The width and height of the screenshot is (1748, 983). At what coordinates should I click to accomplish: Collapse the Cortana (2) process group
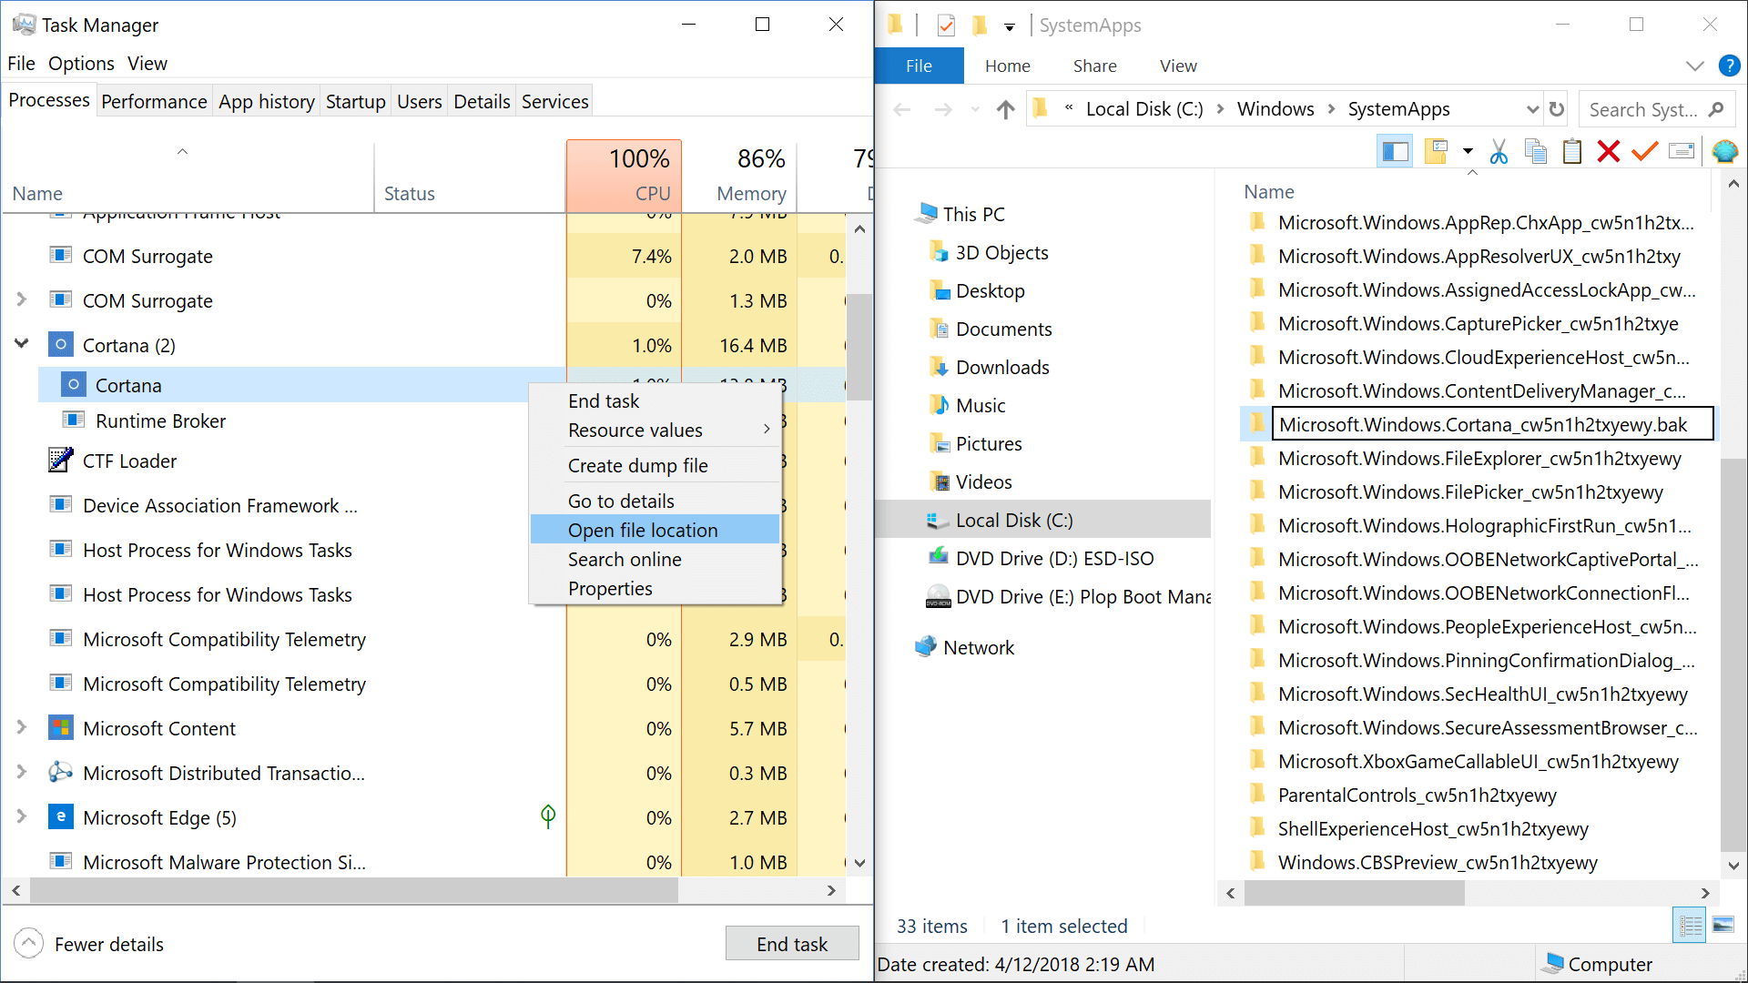click(x=22, y=344)
